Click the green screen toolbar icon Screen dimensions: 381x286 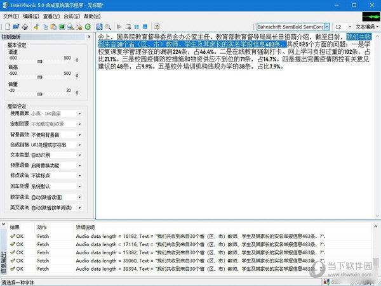[x=62, y=27]
